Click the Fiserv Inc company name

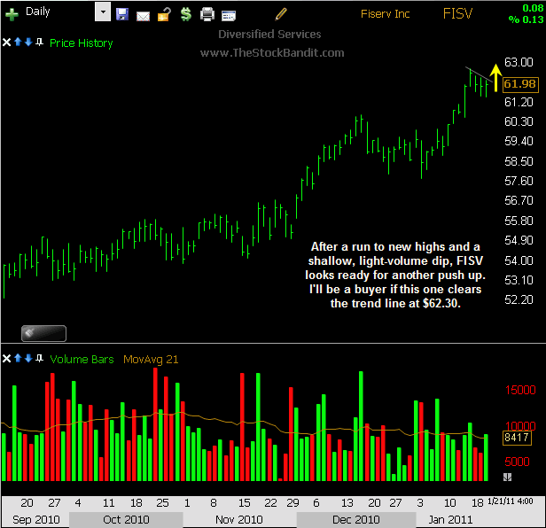coord(385,14)
